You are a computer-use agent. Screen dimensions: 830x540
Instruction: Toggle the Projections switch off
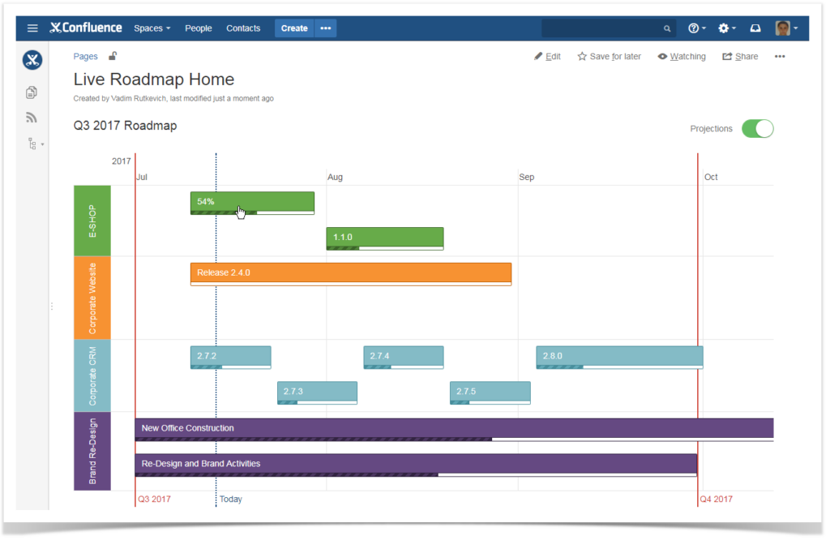coord(757,128)
